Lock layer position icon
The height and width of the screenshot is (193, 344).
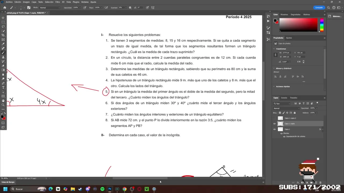287,113
